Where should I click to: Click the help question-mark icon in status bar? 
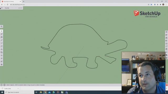[x=1, y=85]
